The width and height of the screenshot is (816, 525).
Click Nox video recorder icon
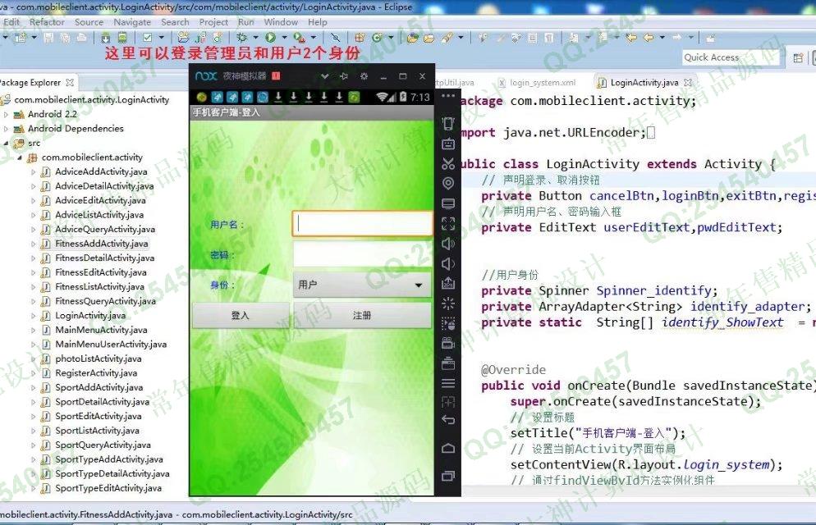(x=448, y=343)
